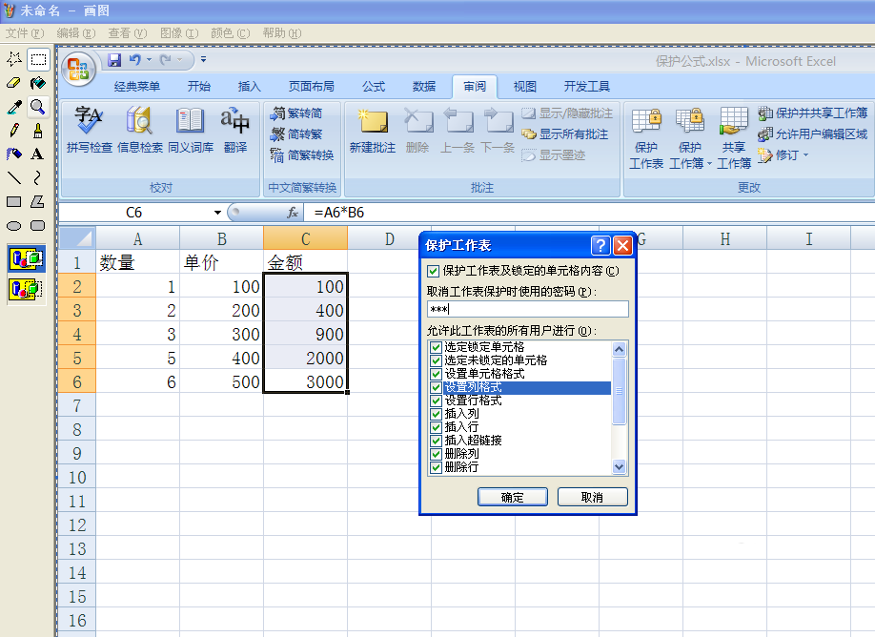Screen dimensions: 875x637
Task: Click the 保护工作表 protect sheet icon
Action: coord(646,138)
